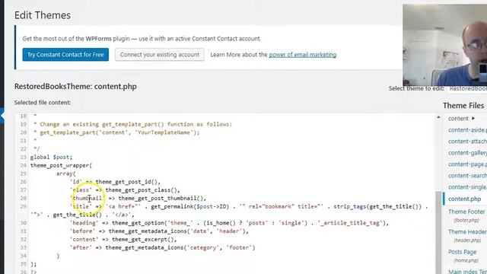Open the power of email marketing link
This screenshot has height=274, width=487.
point(303,55)
